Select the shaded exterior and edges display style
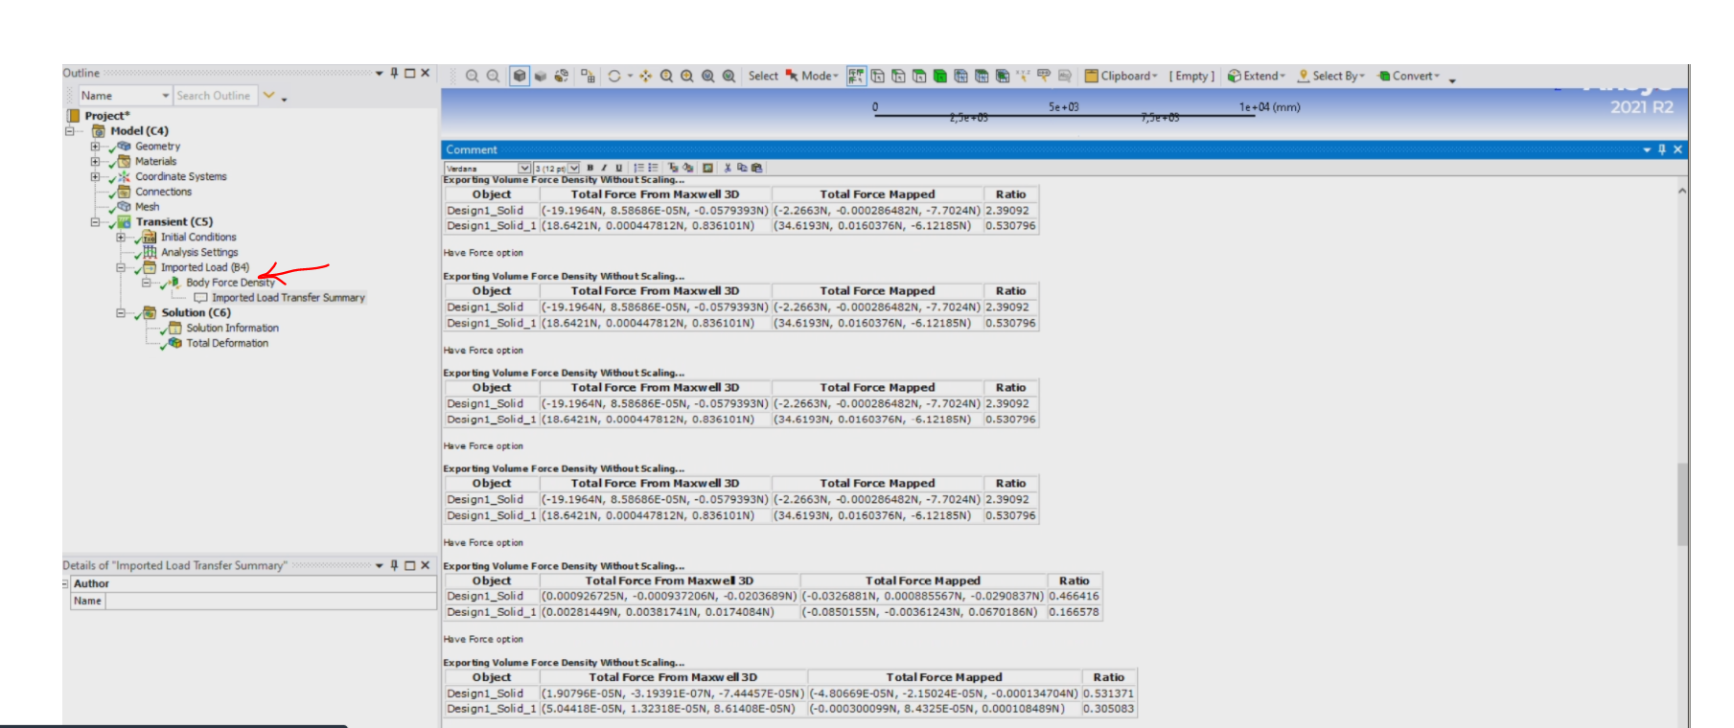Image resolution: width=1734 pixels, height=728 pixels. [x=519, y=76]
